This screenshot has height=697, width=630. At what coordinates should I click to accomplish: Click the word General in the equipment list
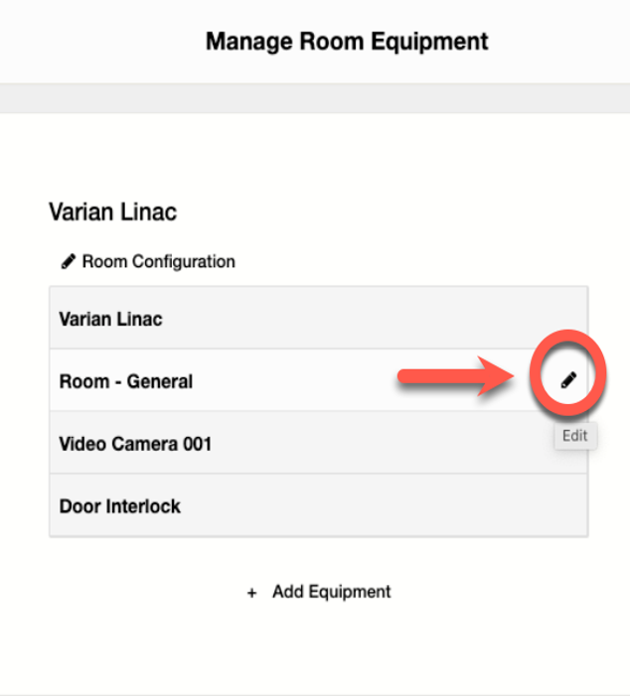159,381
